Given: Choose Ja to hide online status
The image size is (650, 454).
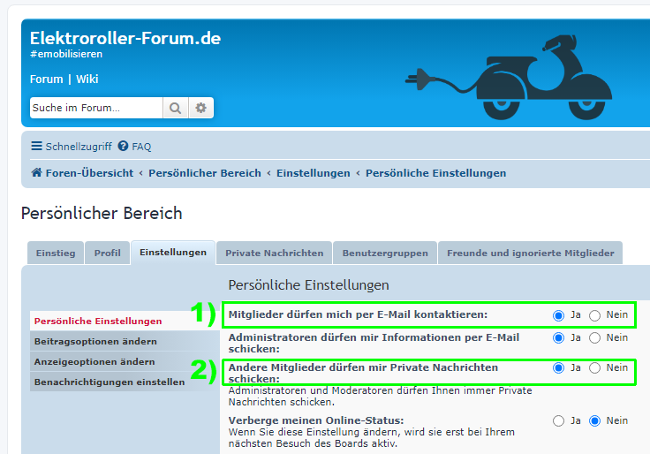Looking at the screenshot, I should pos(558,420).
